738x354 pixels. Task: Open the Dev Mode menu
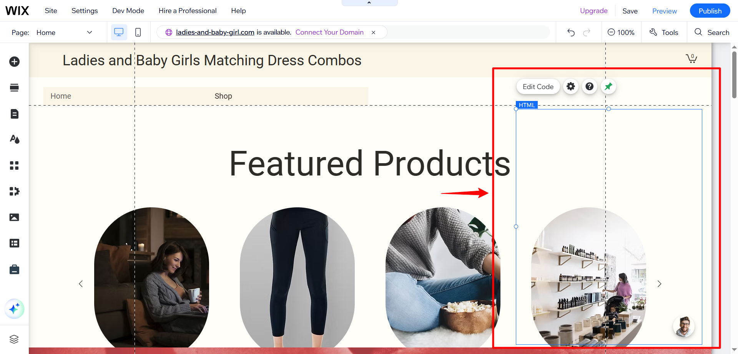pos(128,11)
